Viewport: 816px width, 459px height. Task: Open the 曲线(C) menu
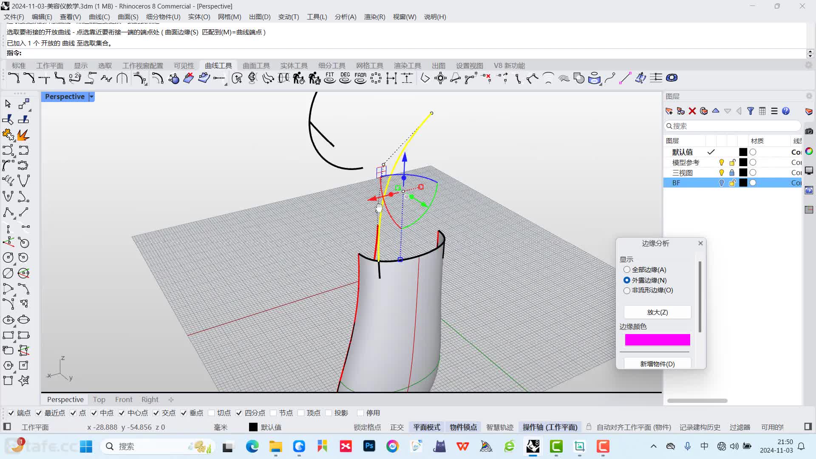99,17
